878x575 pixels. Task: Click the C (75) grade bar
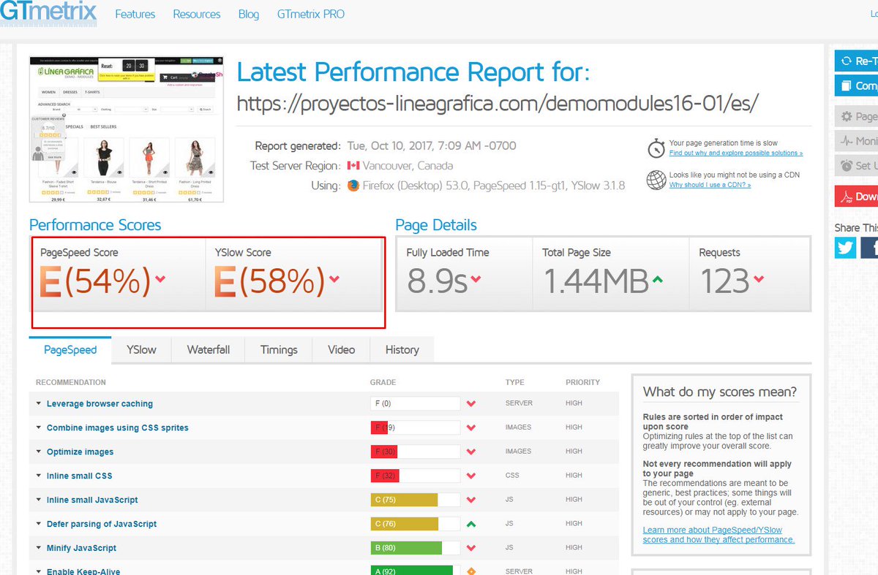416,500
